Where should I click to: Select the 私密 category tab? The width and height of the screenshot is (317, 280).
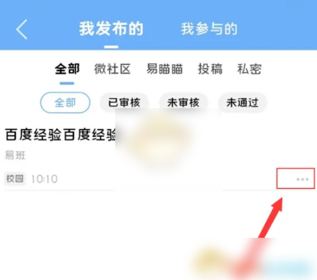click(x=249, y=69)
